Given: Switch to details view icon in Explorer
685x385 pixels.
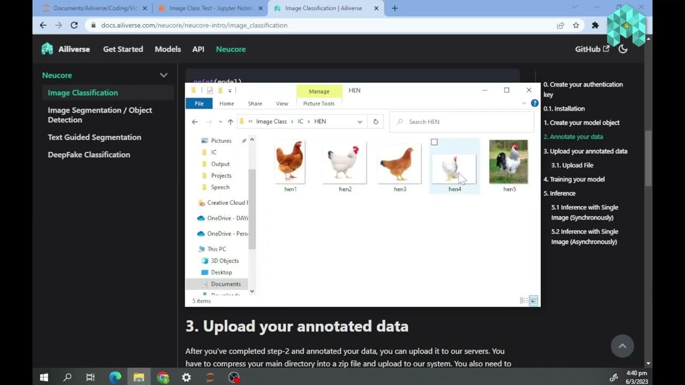Looking at the screenshot, I should coord(524,301).
